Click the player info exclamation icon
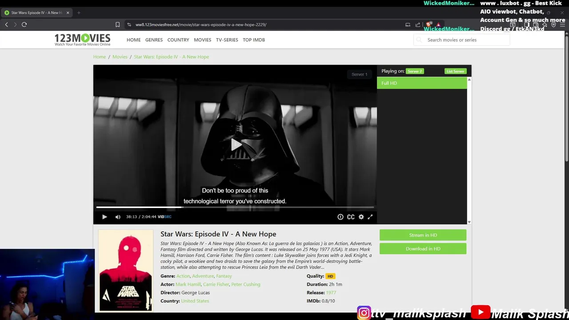569x320 pixels. tap(341, 217)
